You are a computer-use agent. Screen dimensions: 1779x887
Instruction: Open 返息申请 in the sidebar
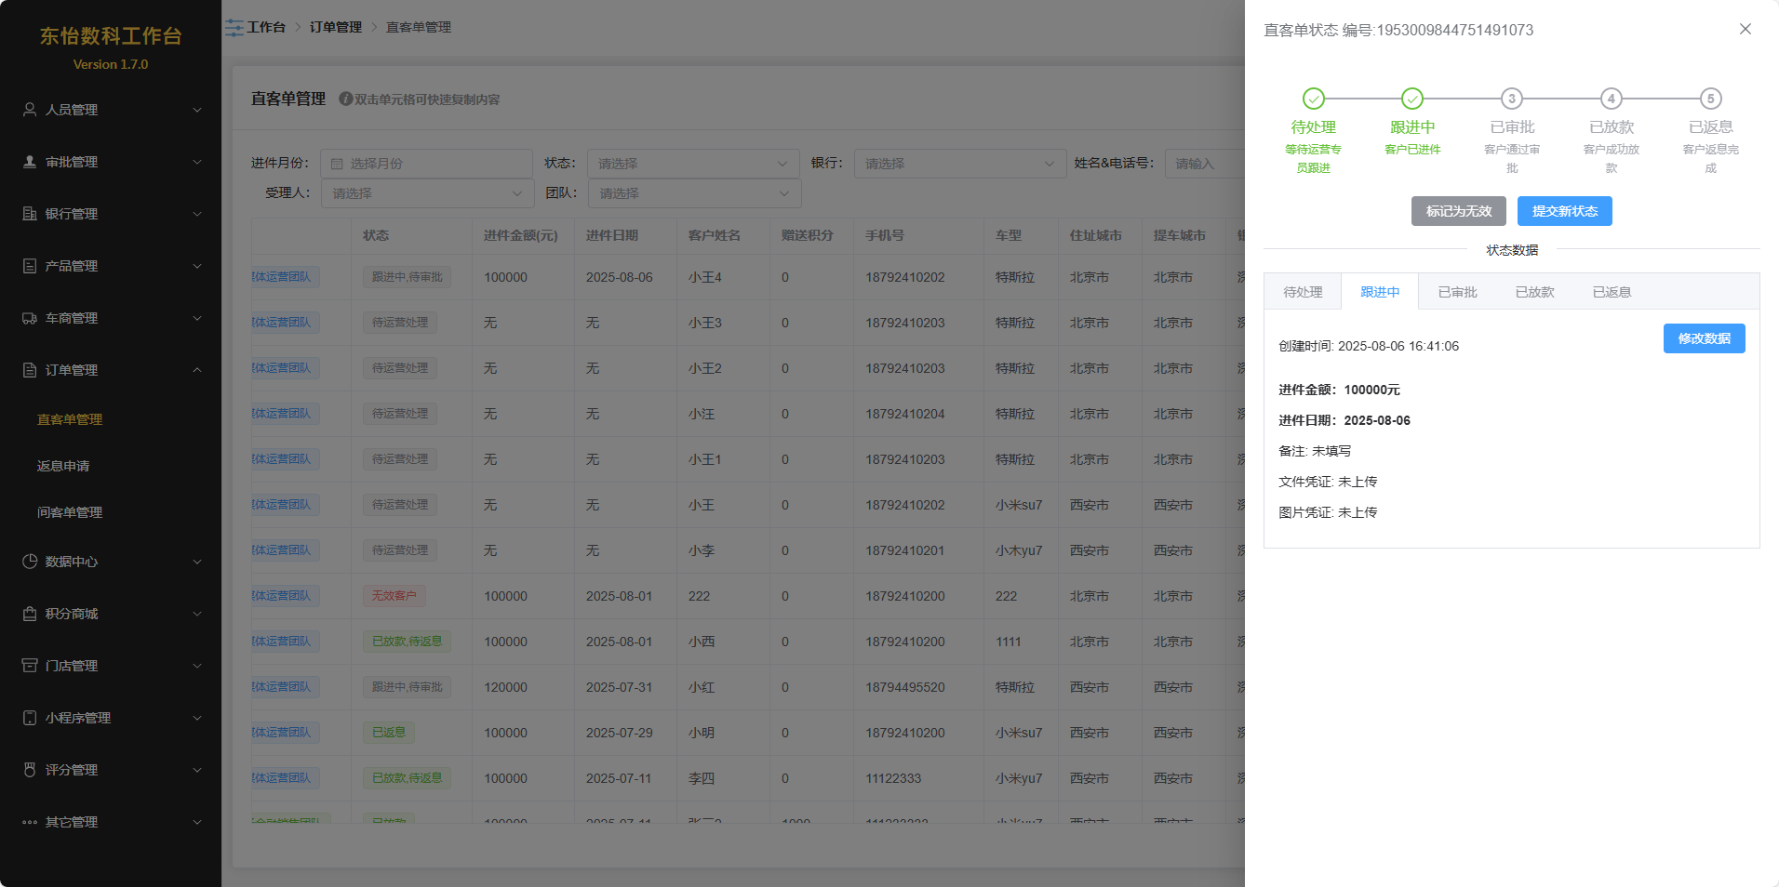pos(63,466)
